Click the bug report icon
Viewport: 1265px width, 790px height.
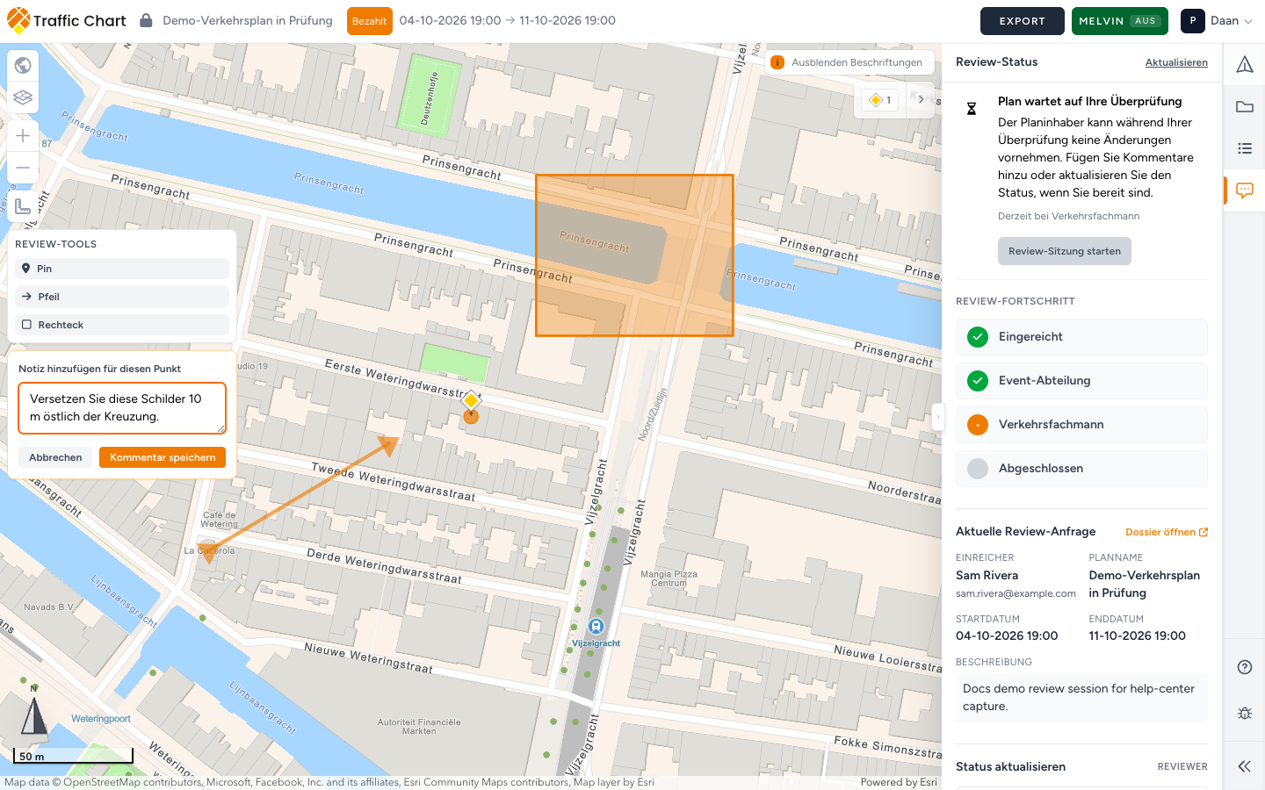[1245, 713]
